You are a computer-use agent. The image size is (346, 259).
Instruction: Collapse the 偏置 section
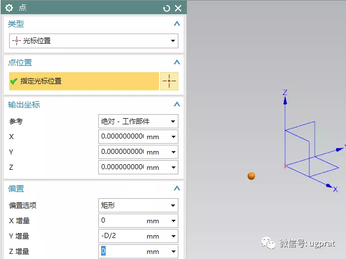pos(177,188)
